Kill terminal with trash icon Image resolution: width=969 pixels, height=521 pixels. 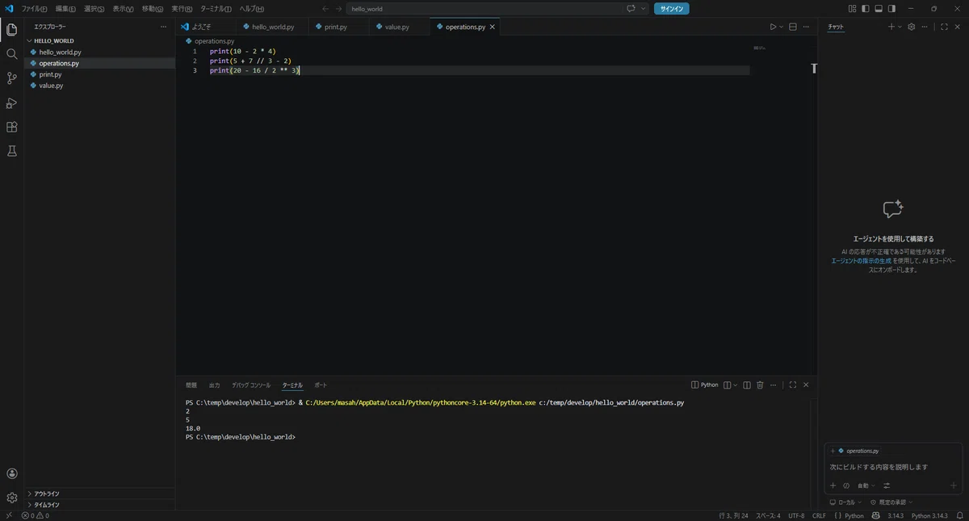click(x=760, y=385)
